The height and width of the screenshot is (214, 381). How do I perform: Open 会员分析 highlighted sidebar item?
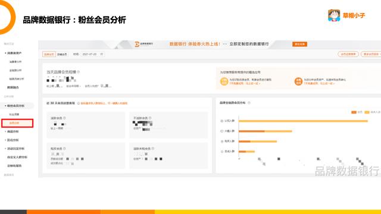point(17,123)
